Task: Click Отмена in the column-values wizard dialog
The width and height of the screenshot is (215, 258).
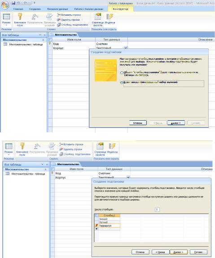Action: [x=140, y=252]
